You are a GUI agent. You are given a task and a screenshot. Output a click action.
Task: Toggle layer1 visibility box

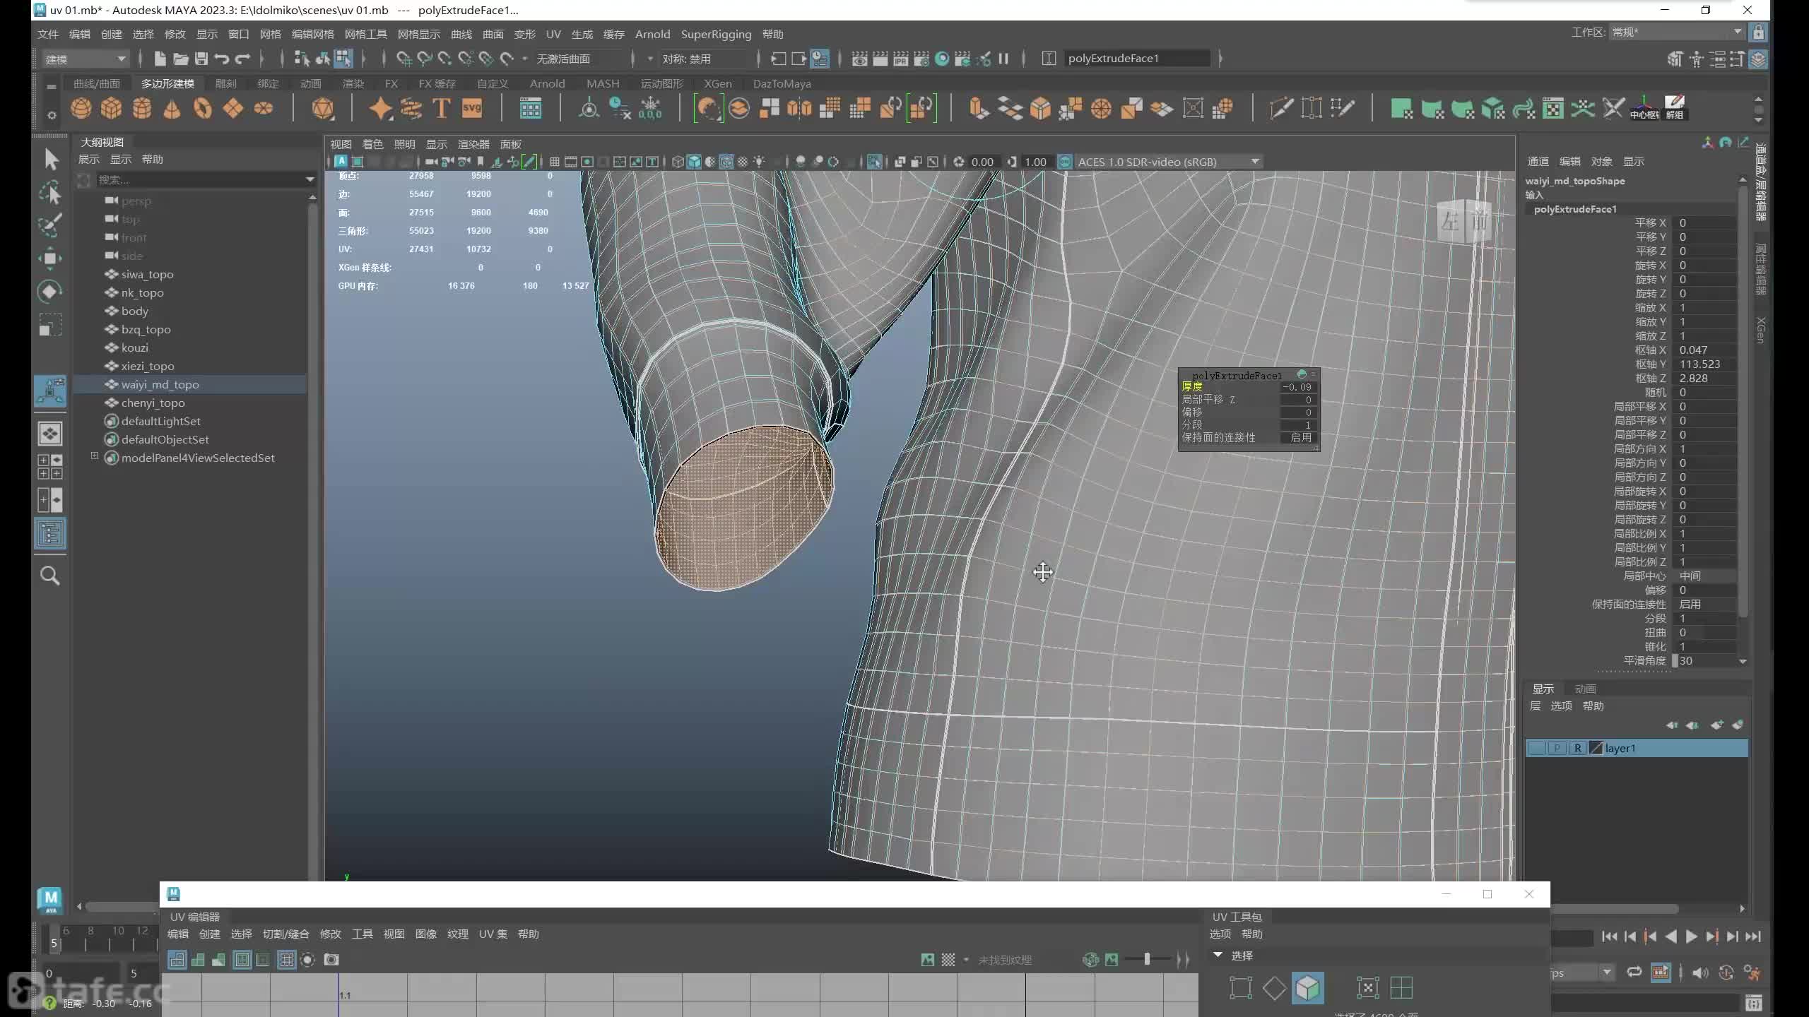(x=1536, y=748)
